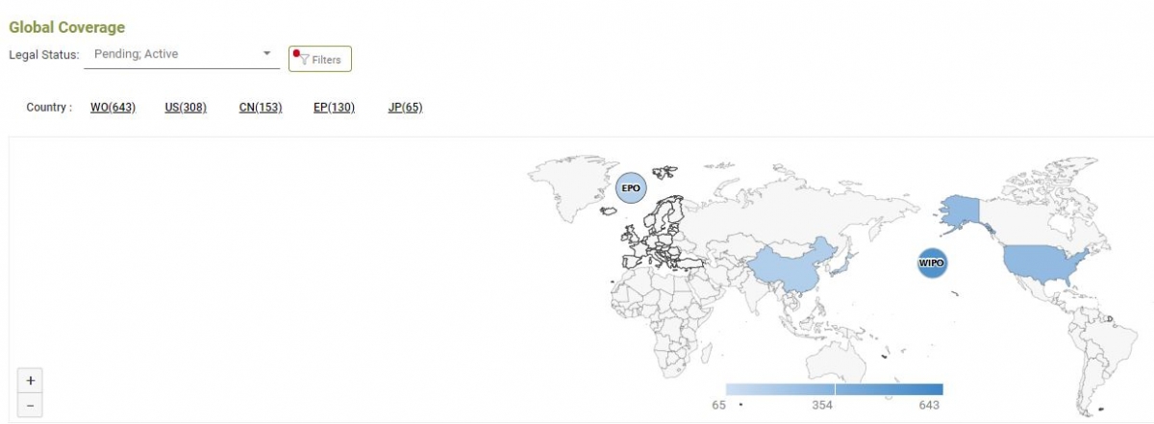Click the 354 legend midpoint value
Viewport: 1154px width, 424px height.
point(822,406)
